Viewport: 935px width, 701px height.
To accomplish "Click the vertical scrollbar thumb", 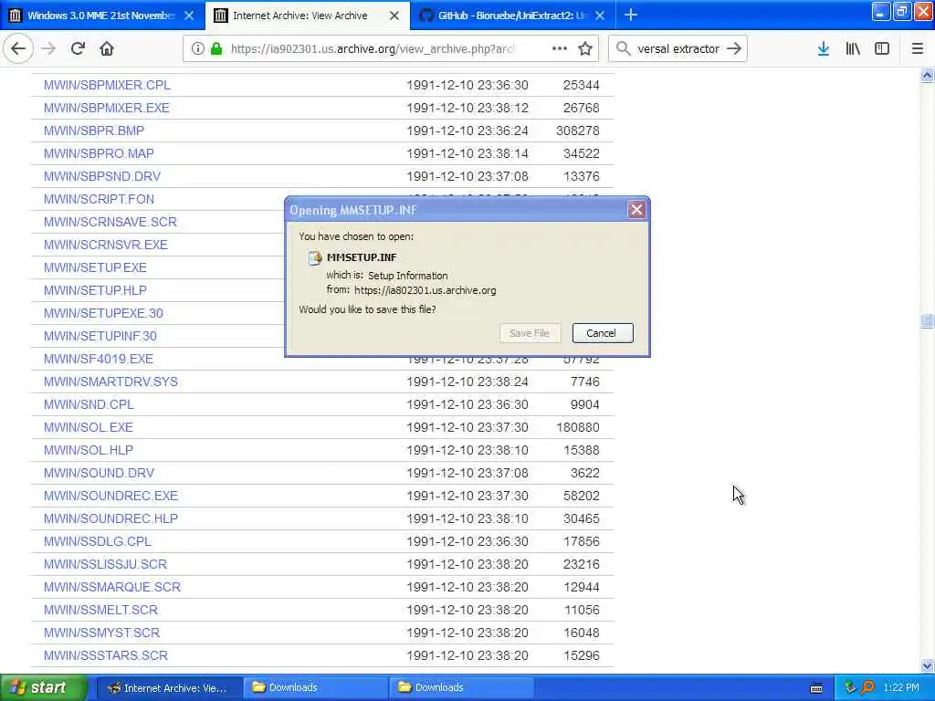I will 927,321.
